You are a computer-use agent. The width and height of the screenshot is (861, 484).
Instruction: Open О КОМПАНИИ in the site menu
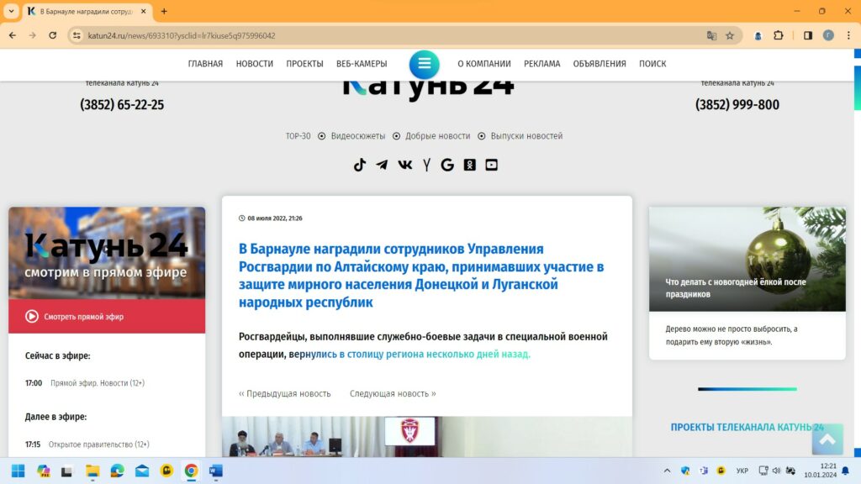pos(483,64)
